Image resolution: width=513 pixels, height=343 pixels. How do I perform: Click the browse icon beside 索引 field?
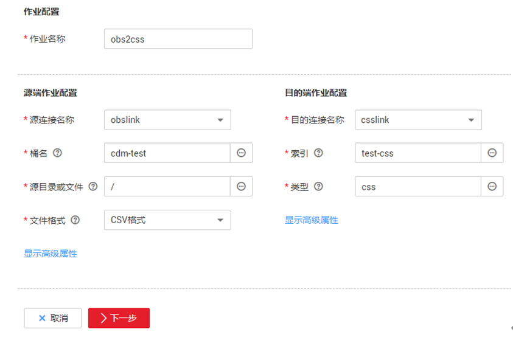pyautogui.click(x=492, y=153)
